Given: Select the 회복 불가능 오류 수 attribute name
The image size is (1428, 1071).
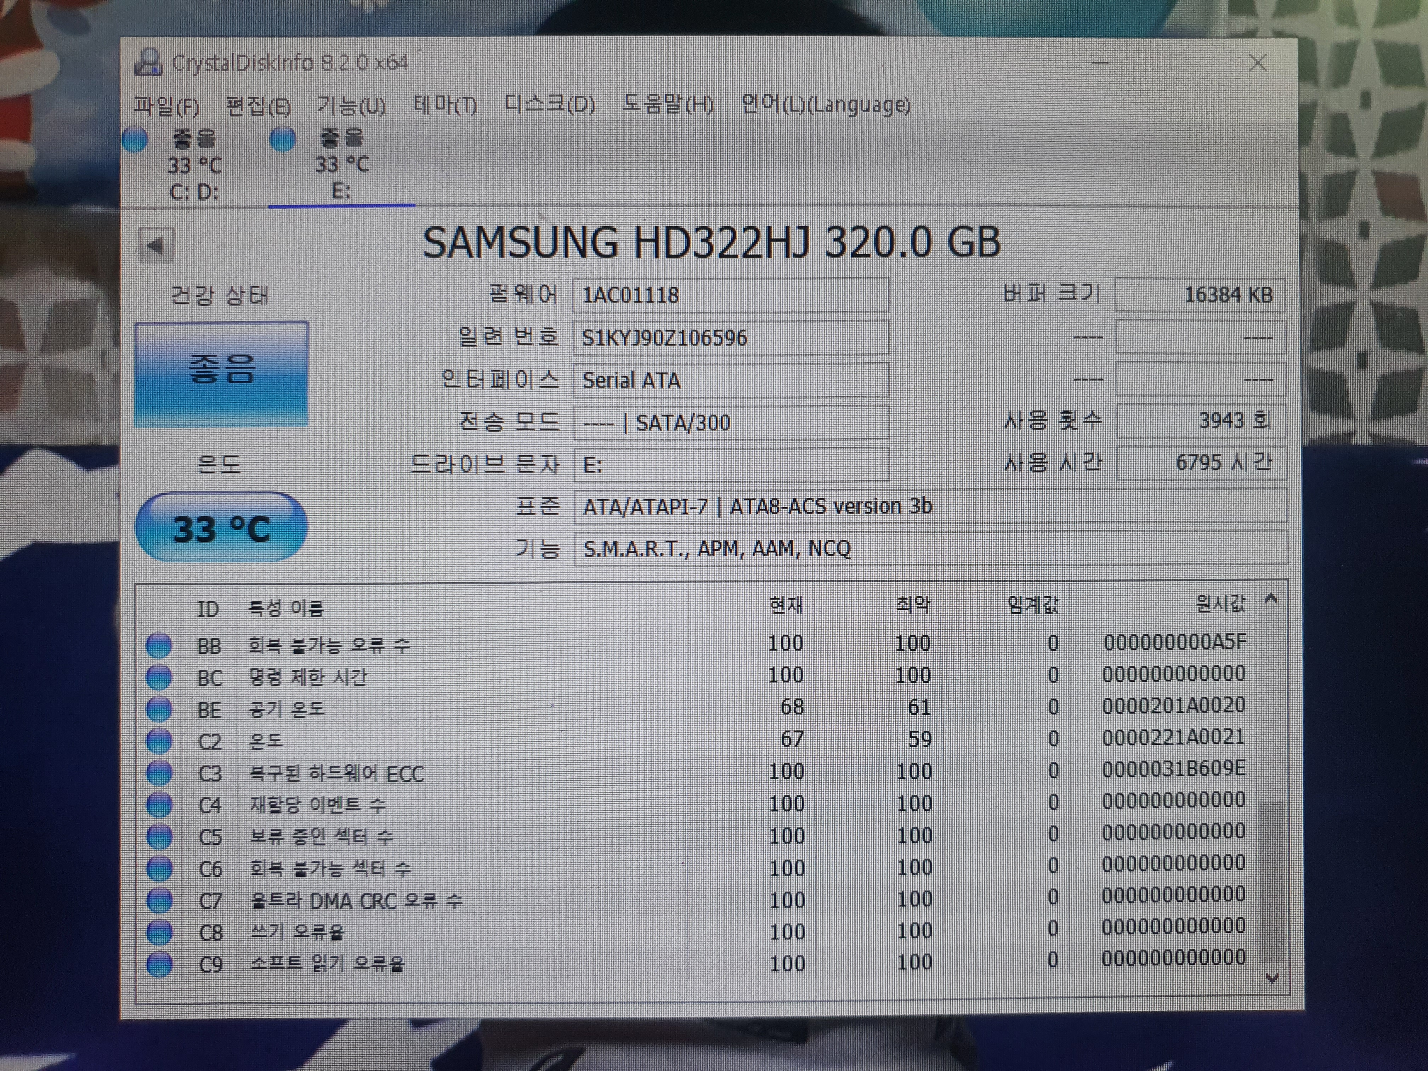Looking at the screenshot, I should point(329,645).
